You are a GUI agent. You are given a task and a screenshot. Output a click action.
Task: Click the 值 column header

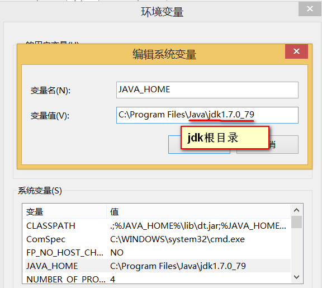pos(198,211)
